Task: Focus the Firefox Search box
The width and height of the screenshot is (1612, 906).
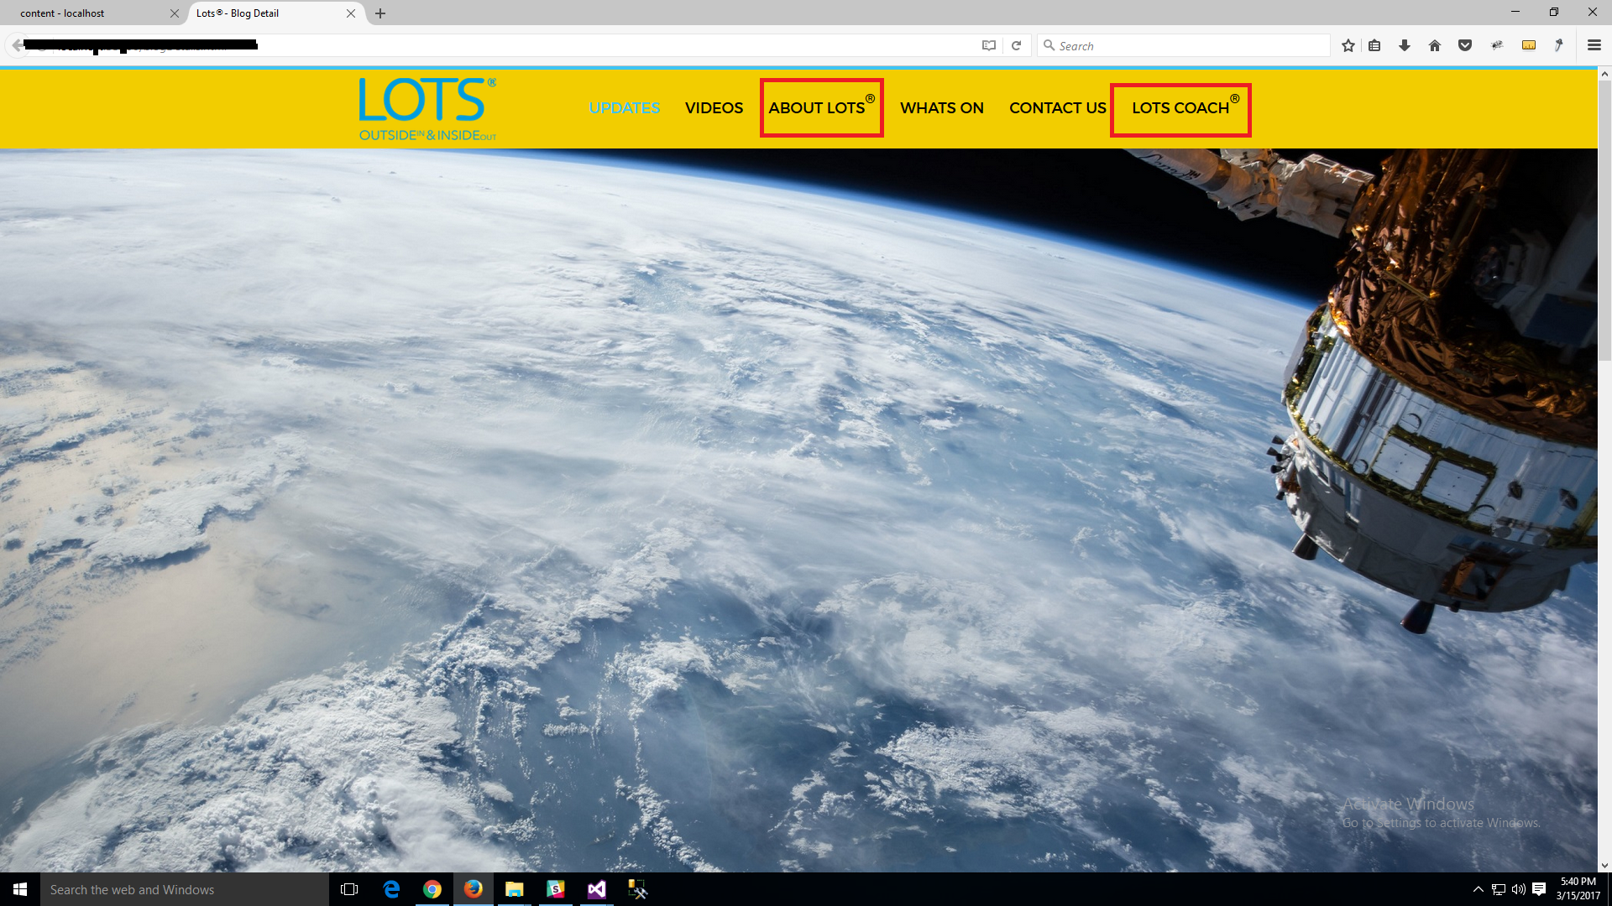Action: point(1184,45)
